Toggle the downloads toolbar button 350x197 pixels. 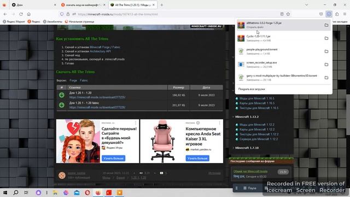[329, 14]
